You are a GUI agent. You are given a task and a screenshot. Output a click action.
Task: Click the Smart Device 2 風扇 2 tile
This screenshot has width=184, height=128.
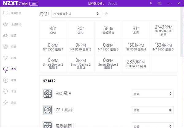(x=81, y=63)
